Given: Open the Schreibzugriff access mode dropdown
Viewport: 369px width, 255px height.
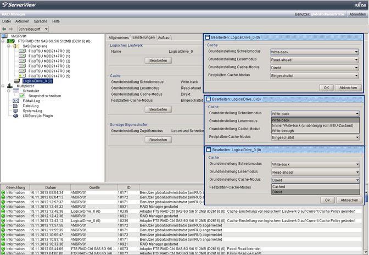Looking at the screenshot, I should pyautogui.click(x=33, y=29).
